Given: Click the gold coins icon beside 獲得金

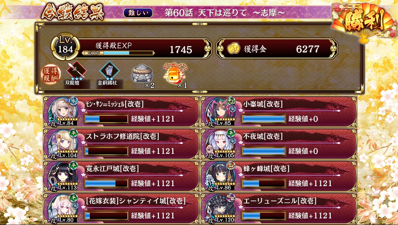Looking at the screenshot, I should tap(234, 49).
